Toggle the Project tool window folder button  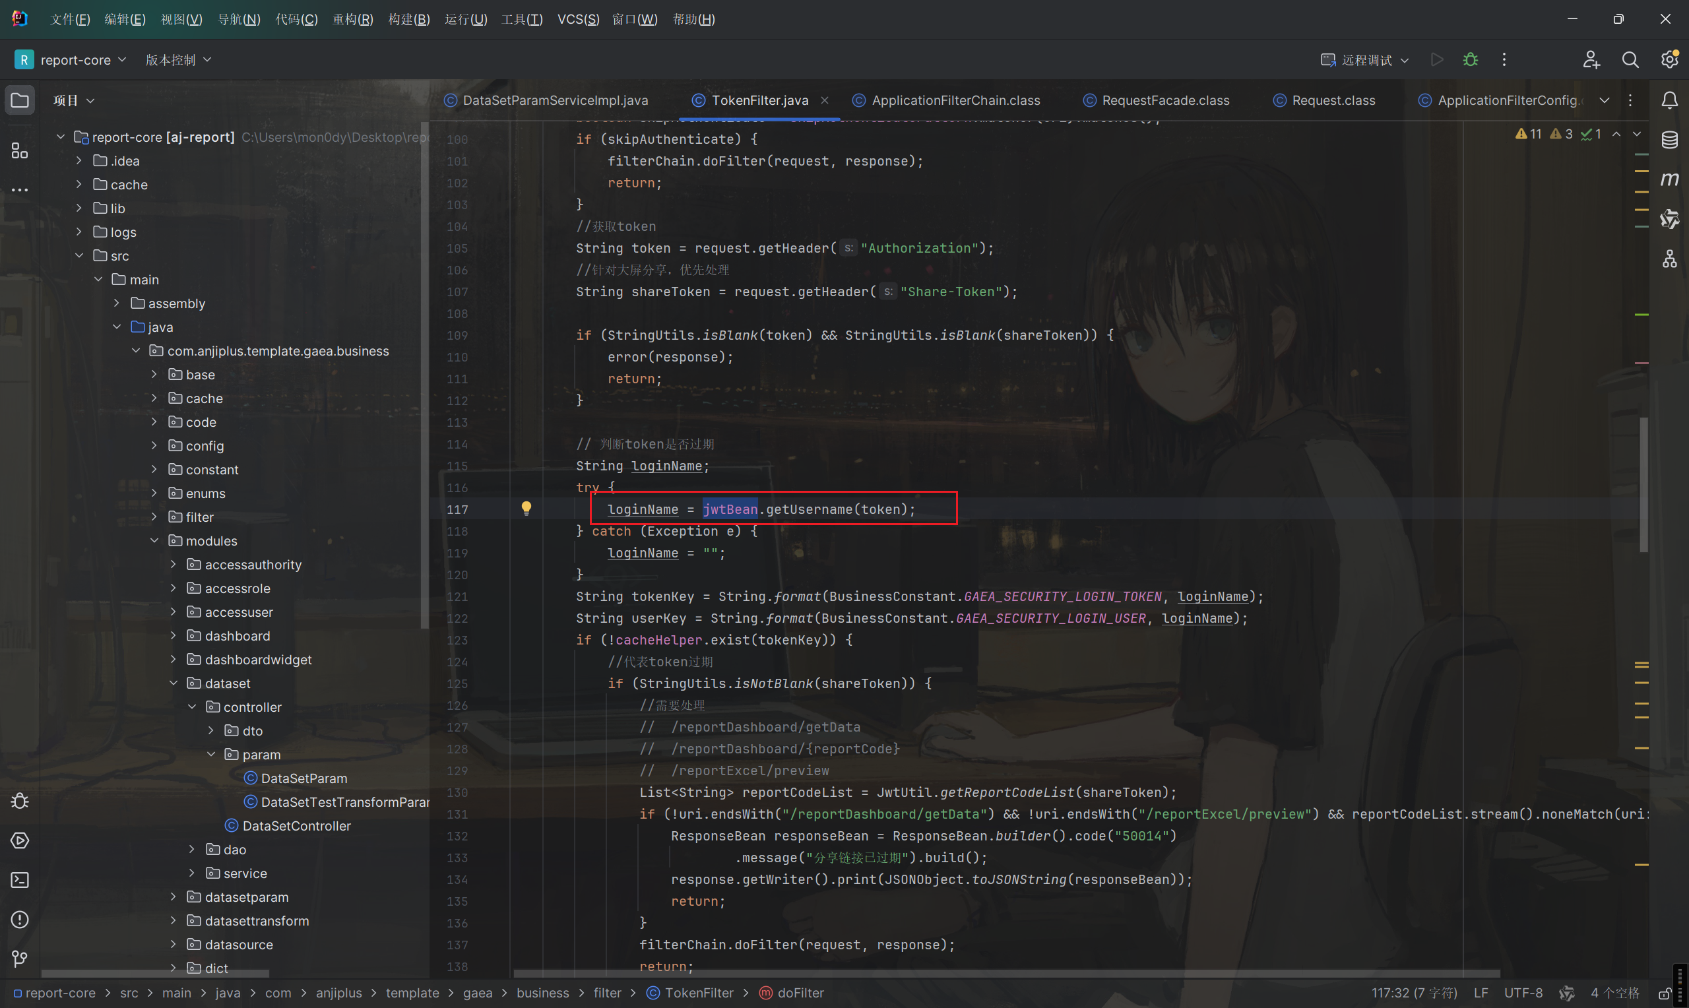coord(20,100)
